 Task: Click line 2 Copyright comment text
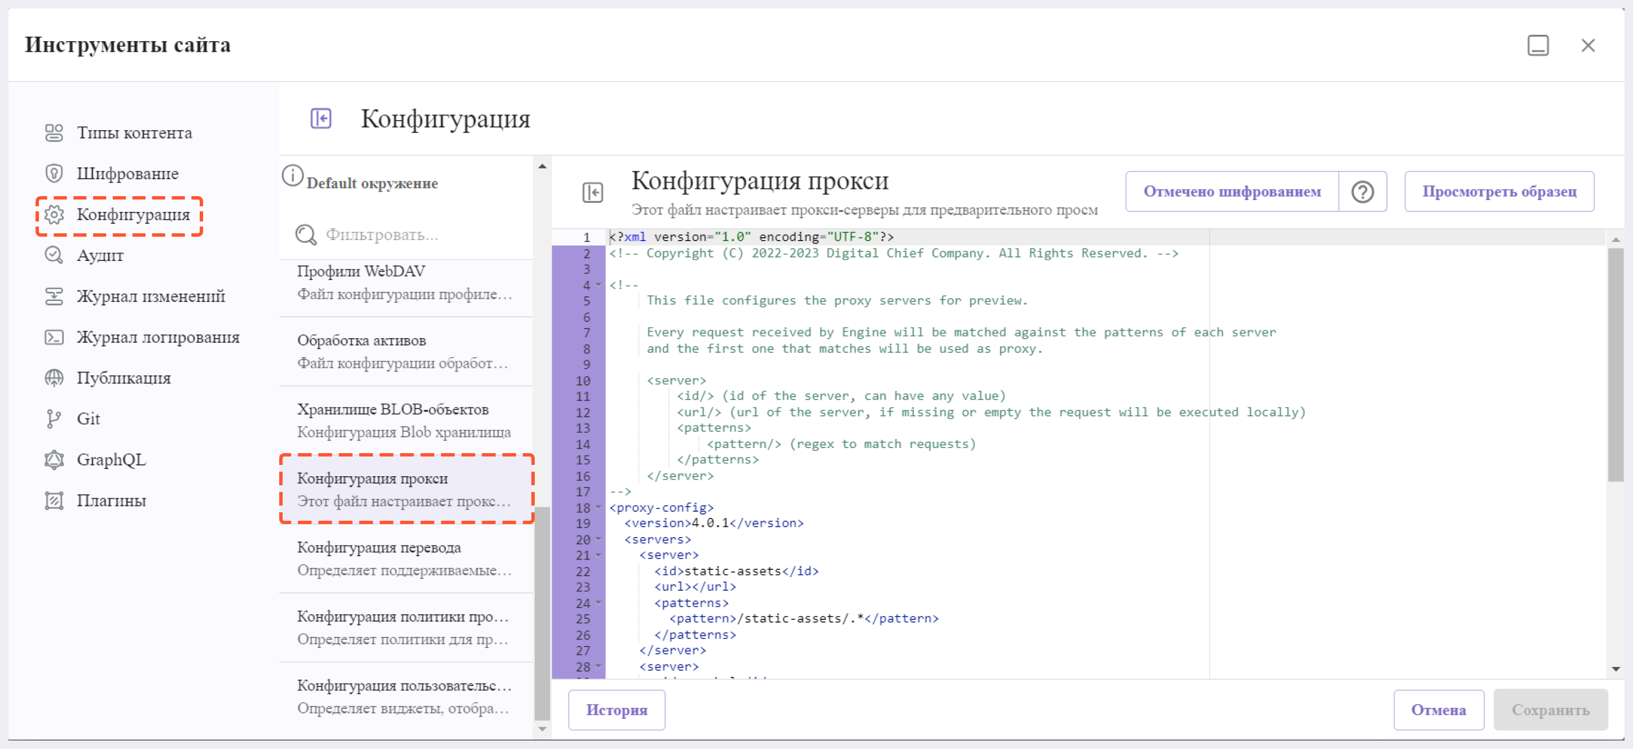click(x=894, y=253)
